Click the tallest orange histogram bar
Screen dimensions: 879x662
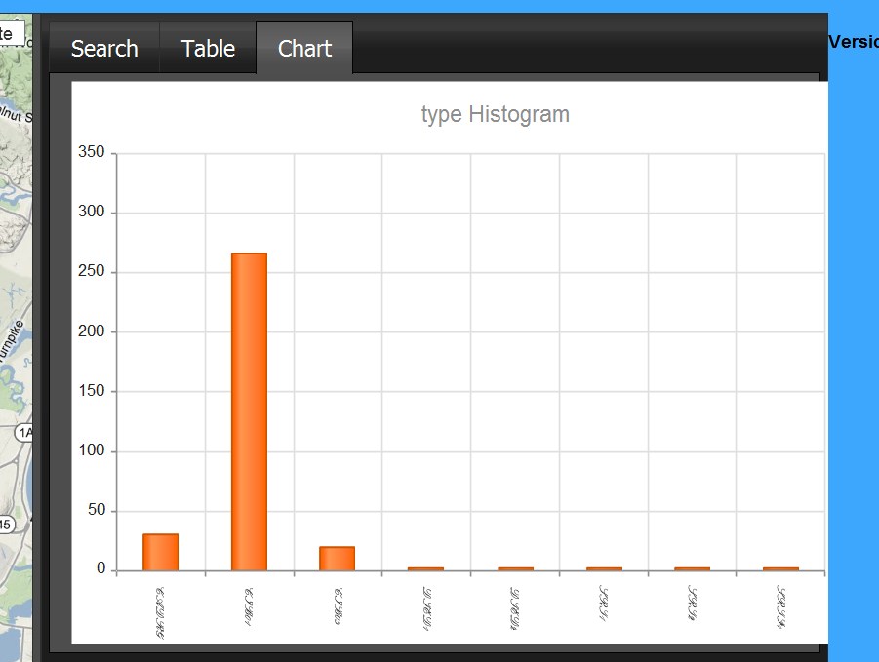pos(249,411)
